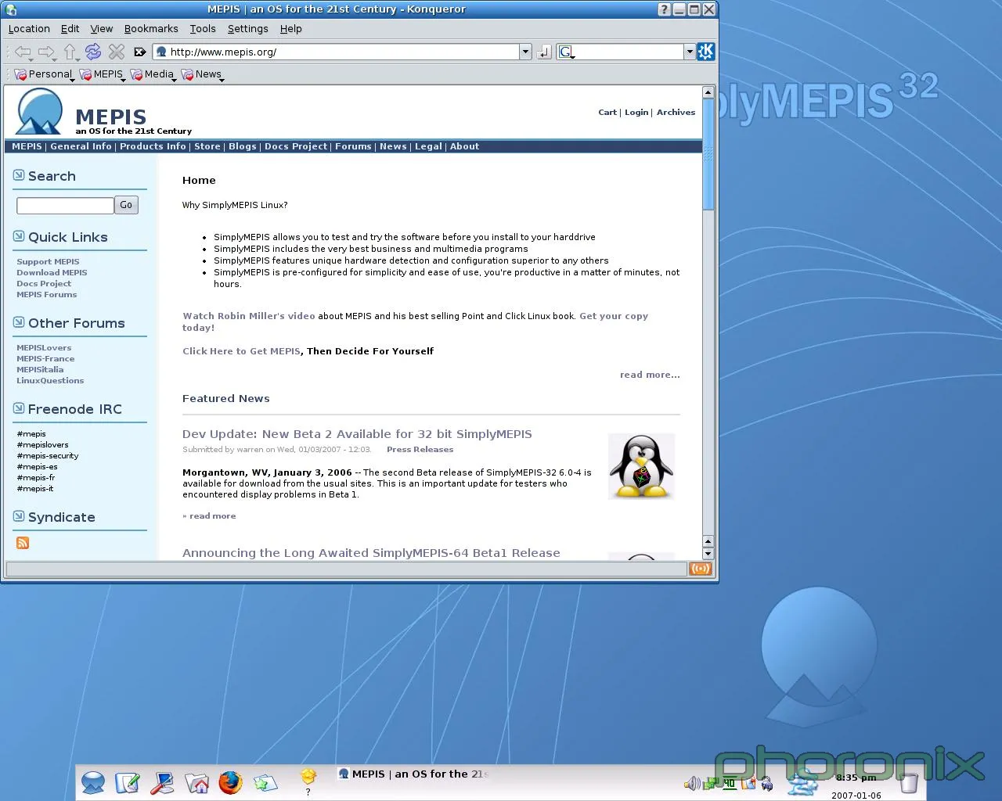Open the Settings menu
This screenshot has width=1002, height=801.
pos(248,29)
